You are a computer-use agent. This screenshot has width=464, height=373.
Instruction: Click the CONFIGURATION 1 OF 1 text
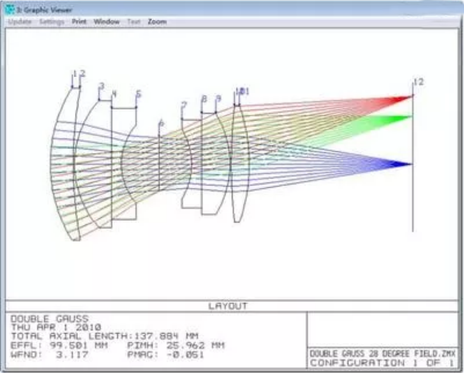point(382,363)
